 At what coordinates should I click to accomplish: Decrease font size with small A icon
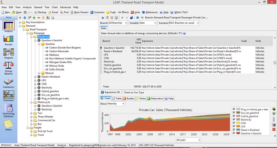[x=127, y=18]
